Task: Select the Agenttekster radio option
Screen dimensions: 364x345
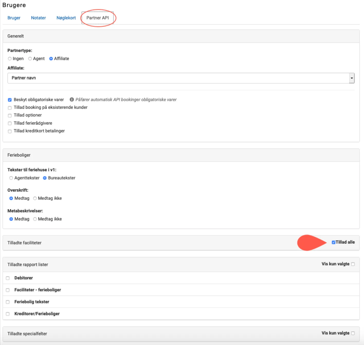Action: click(11, 178)
